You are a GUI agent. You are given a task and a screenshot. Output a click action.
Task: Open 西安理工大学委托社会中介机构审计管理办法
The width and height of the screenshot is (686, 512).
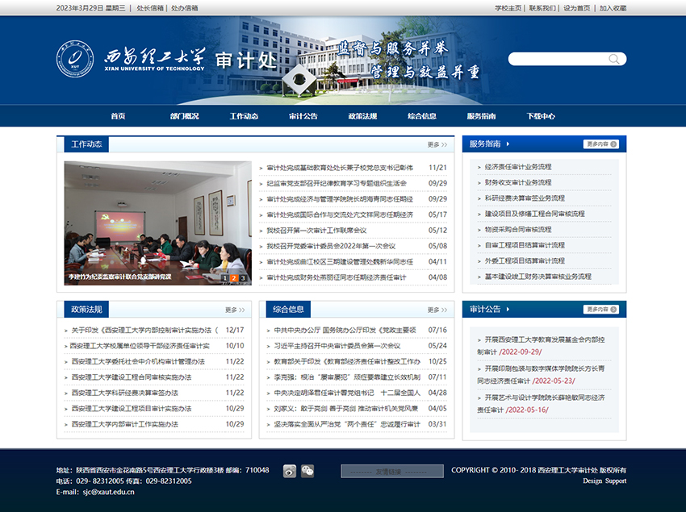[x=138, y=362]
